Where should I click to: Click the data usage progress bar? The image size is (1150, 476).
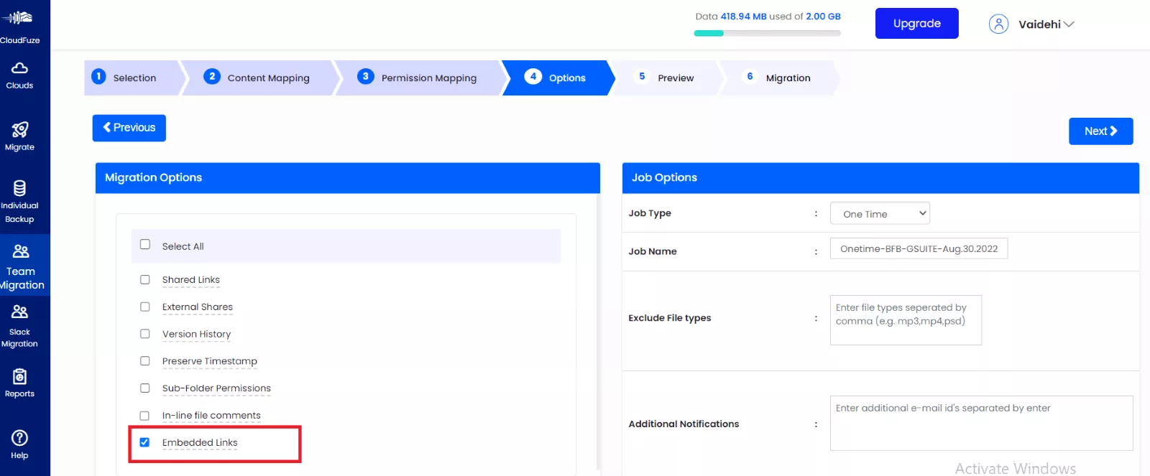(x=767, y=33)
